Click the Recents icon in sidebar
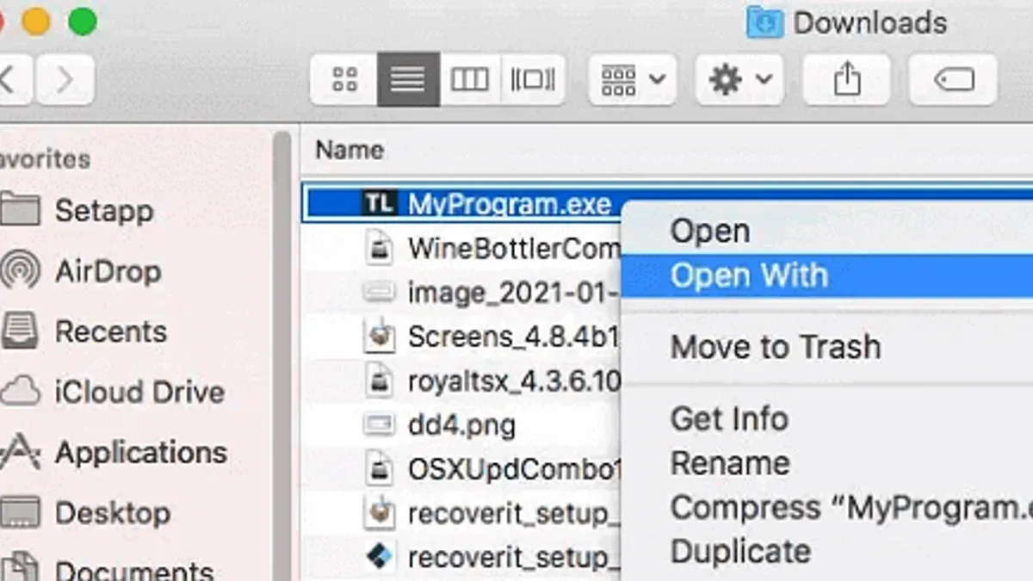 point(20,331)
